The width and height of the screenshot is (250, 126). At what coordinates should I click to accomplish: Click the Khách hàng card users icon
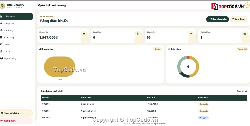pyautogui.click(x=245, y=33)
